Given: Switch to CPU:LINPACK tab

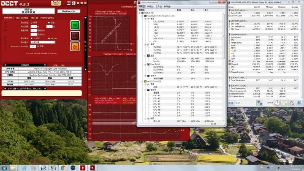Looking at the screenshot, I should click(22, 18).
